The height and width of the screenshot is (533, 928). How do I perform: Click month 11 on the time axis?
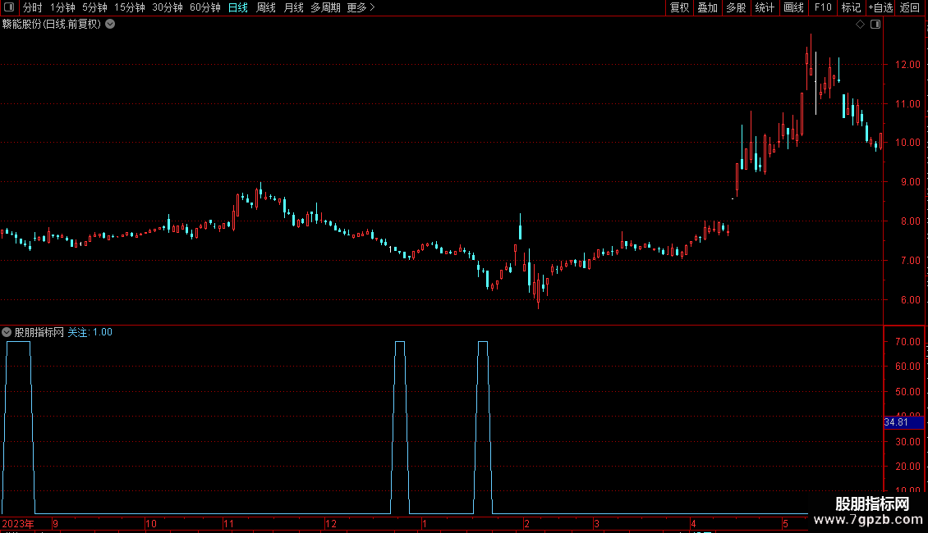pyautogui.click(x=229, y=524)
